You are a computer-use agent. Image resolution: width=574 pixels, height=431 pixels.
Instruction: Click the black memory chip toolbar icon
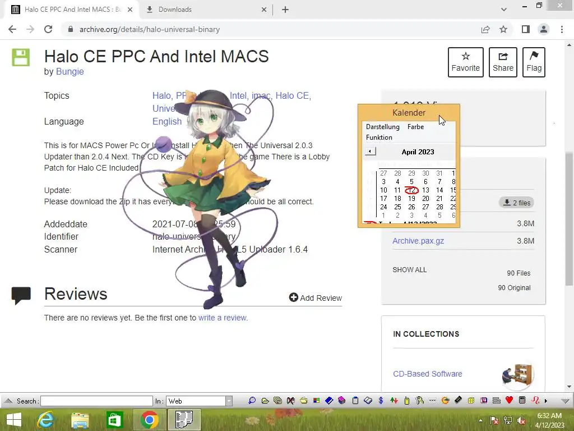[458, 400]
